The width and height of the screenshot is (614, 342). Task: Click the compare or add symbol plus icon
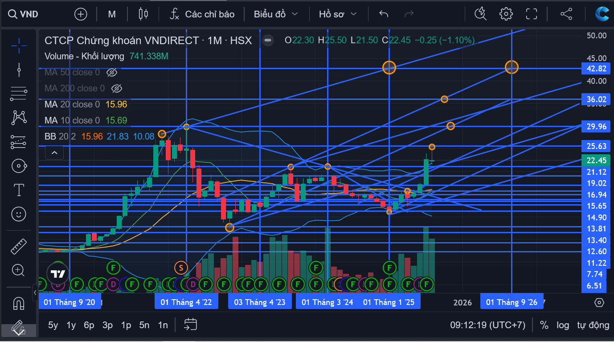(81, 14)
